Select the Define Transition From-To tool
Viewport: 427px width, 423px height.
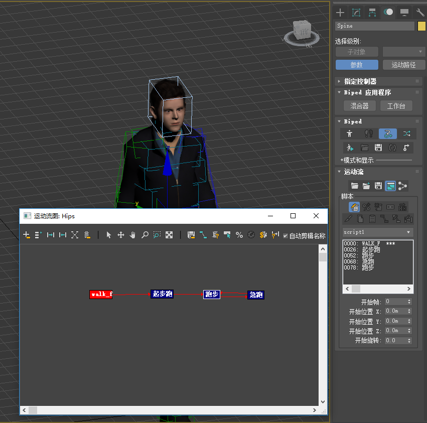51,235
